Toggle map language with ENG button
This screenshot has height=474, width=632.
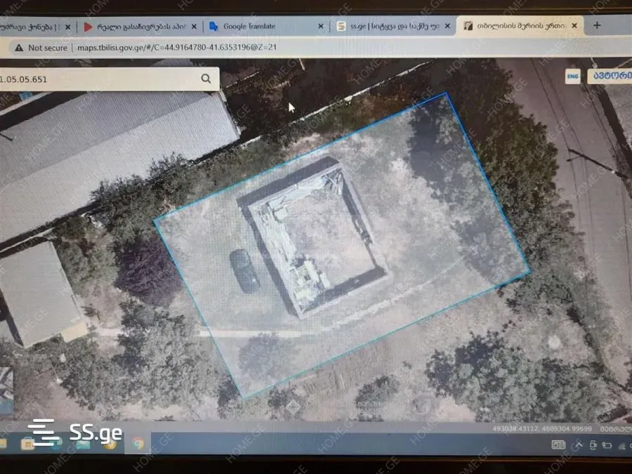point(573,77)
